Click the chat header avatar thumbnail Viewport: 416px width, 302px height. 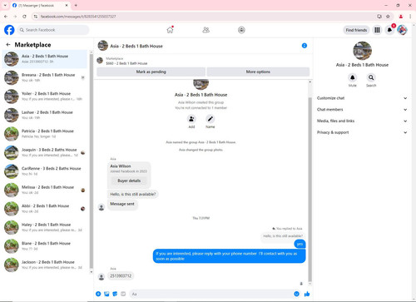(102, 46)
